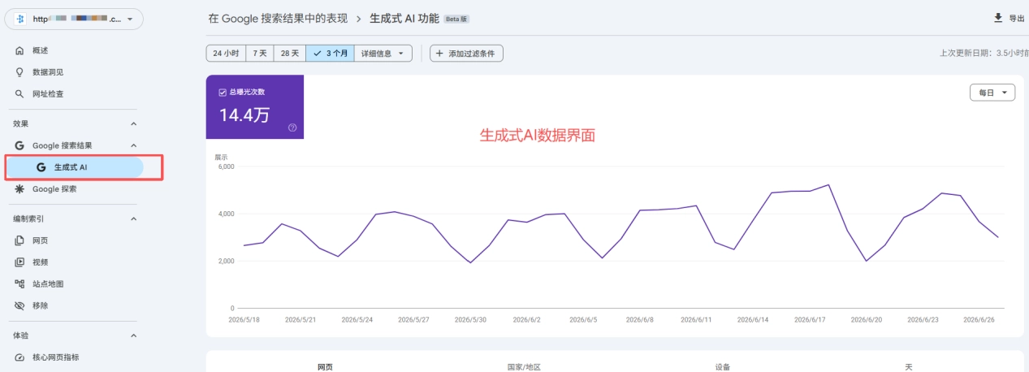
Task: Select the 7 天 date range
Action: pos(260,54)
